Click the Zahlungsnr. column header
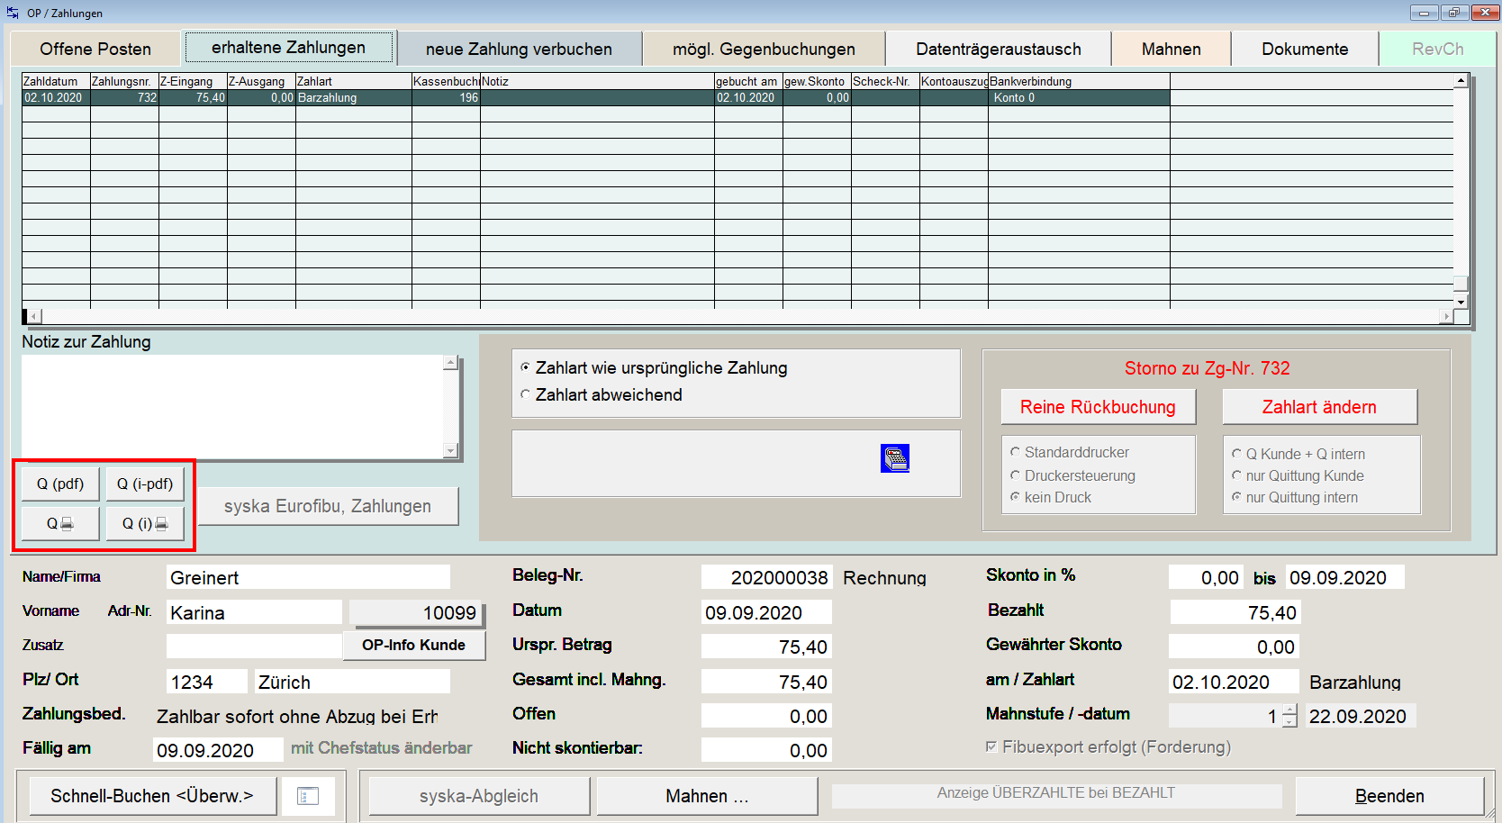The image size is (1502, 823). pyautogui.click(x=124, y=81)
